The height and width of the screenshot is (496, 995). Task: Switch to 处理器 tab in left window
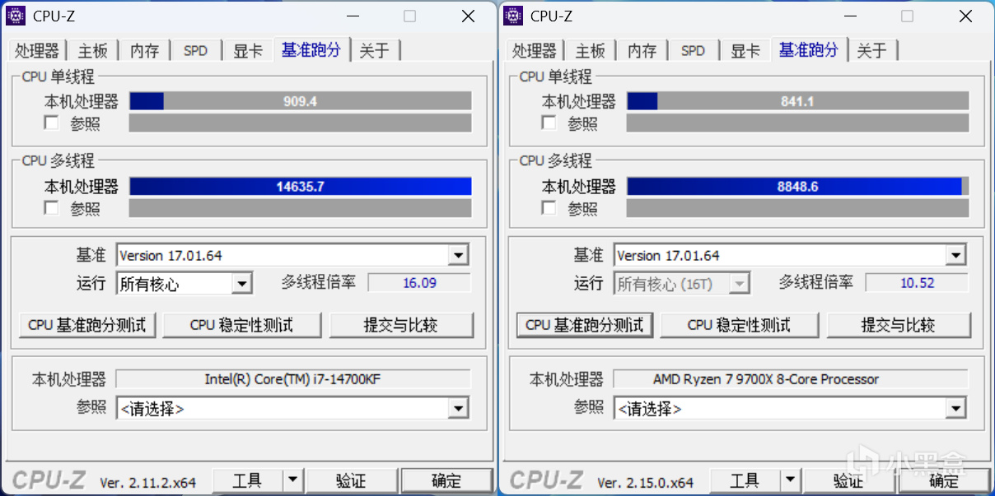tap(37, 51)
